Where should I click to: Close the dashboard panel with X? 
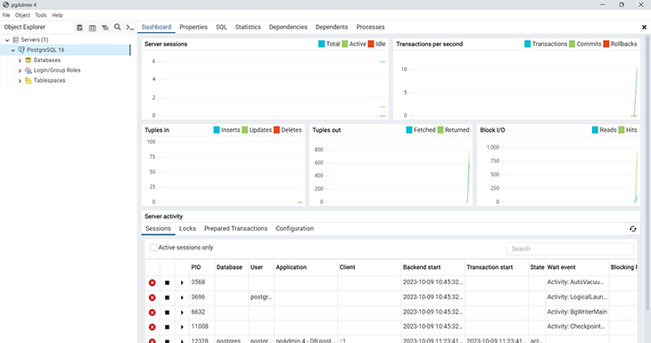tap(644, 28)
